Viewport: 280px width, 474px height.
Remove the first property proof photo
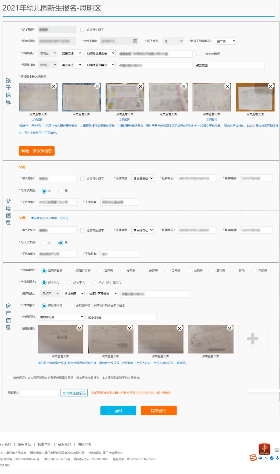(x=79, y=328)
